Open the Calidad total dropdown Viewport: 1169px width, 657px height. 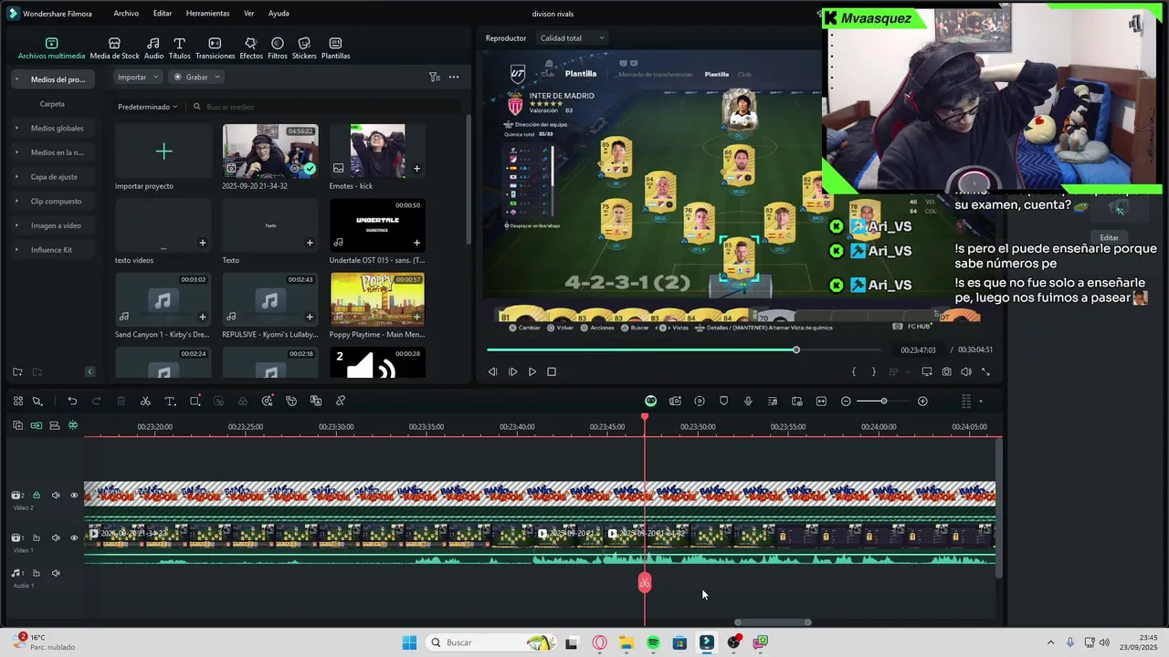click(x=572, y=38)
